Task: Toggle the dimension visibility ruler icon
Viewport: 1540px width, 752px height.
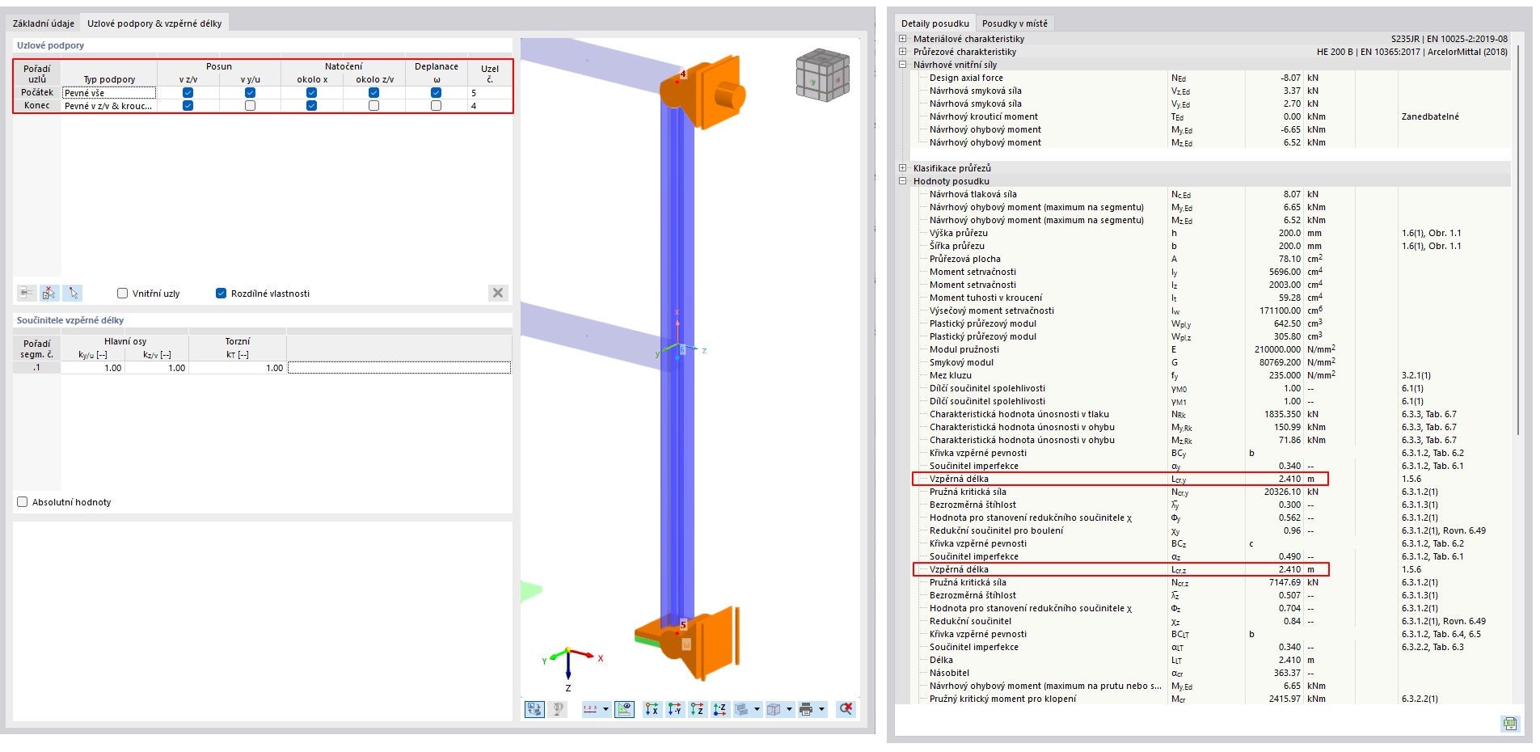Action: pos(624,709)
